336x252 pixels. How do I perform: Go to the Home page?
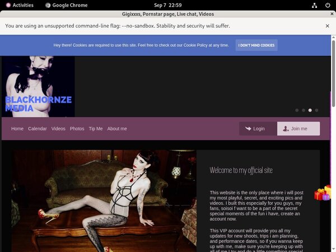click(x=17, y=129)
